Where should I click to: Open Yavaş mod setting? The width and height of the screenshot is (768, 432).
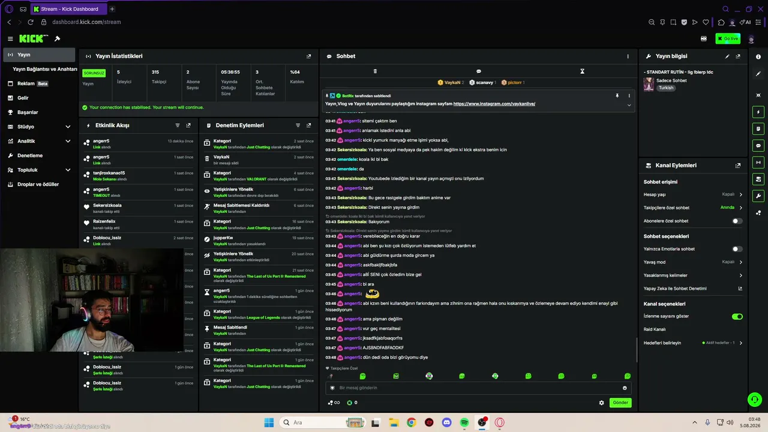point(693,262)
